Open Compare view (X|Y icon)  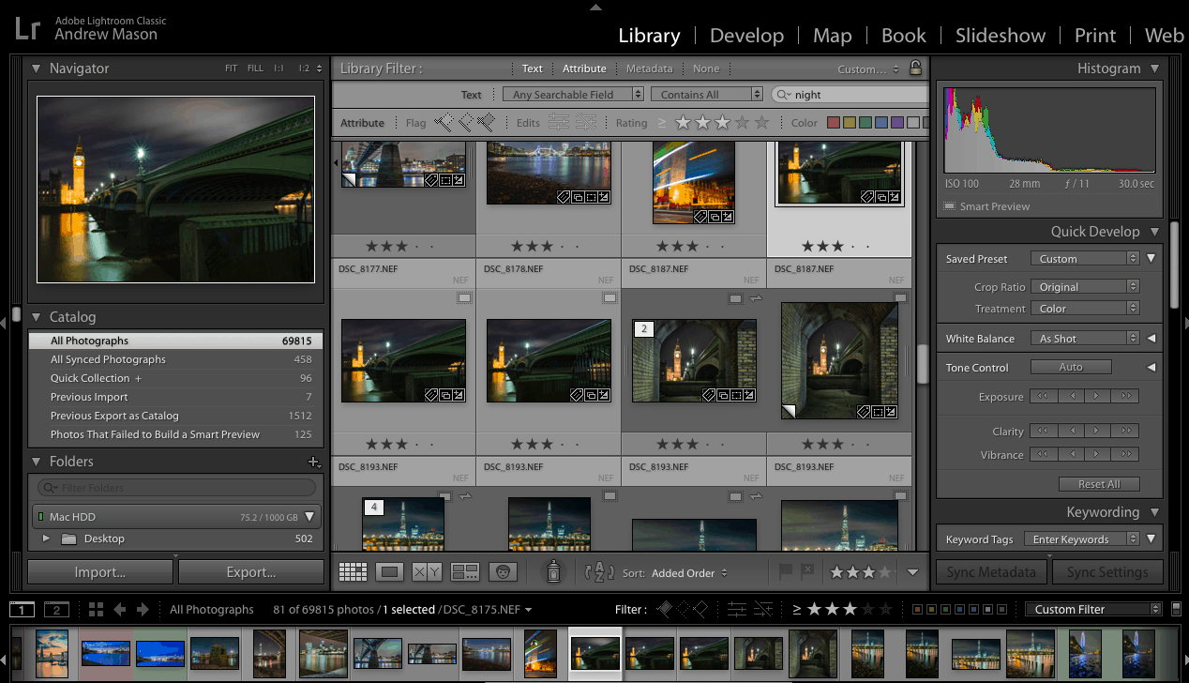[427, 571]
